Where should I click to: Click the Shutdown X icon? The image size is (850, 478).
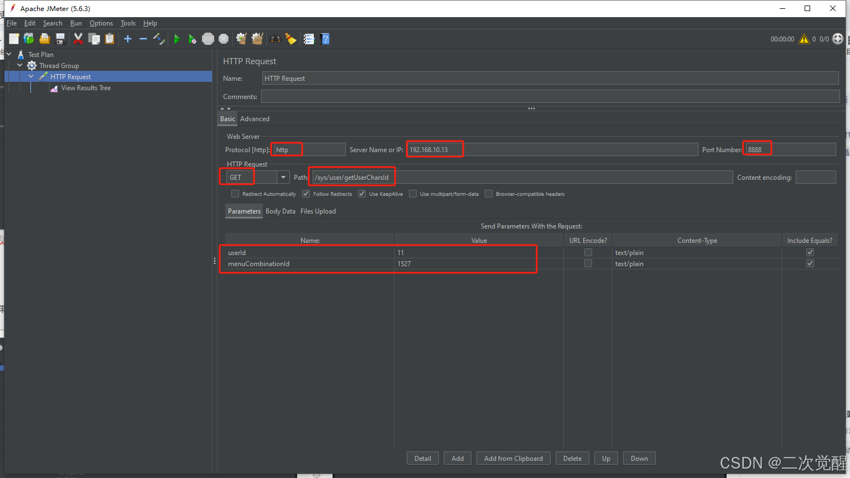point(224,39)
